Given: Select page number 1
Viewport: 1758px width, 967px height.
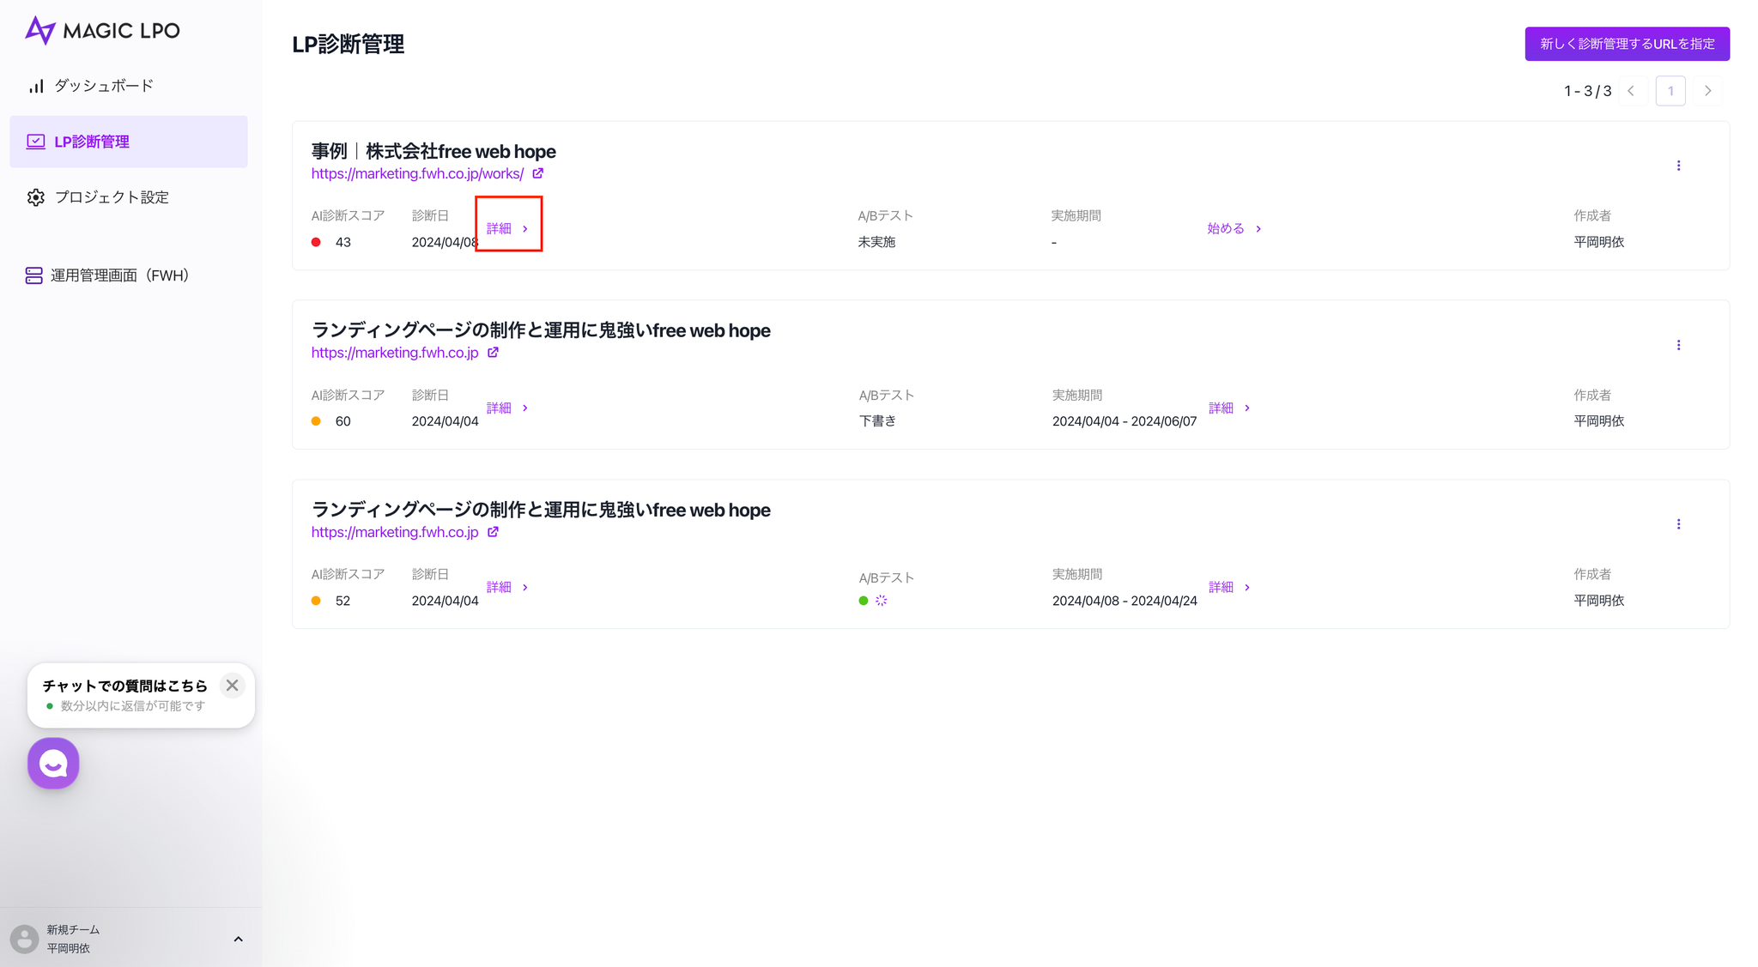Looking at the screenshot, I should 1670,91.
